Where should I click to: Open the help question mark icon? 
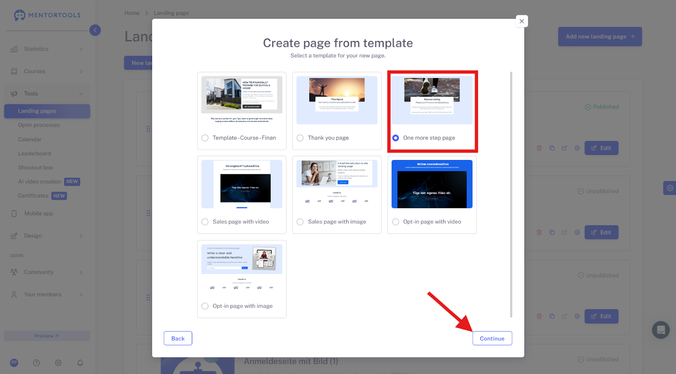[36, 363]
